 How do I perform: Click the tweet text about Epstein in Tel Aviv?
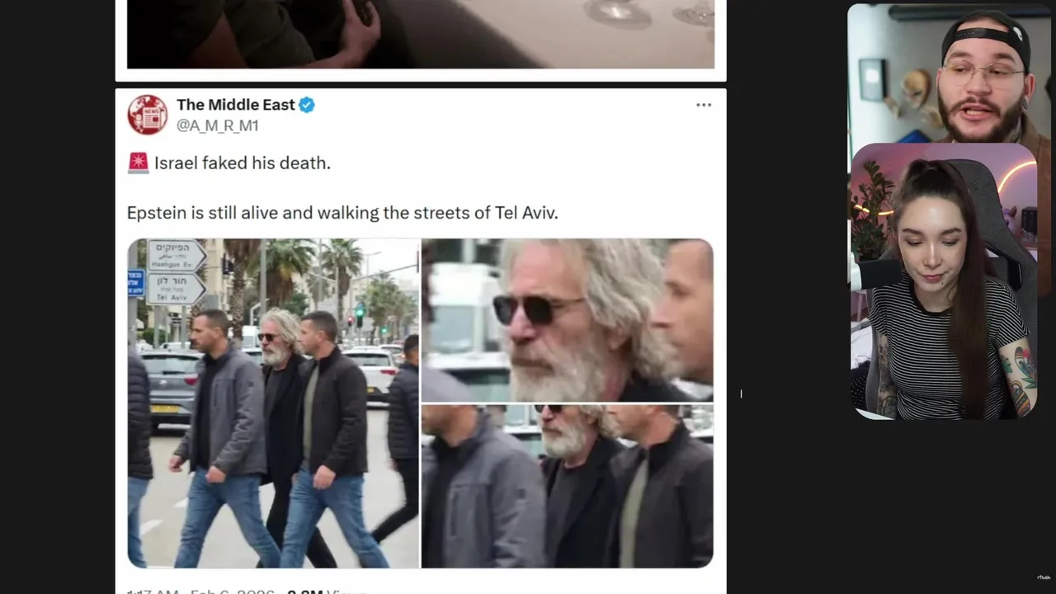click(342, 213)
